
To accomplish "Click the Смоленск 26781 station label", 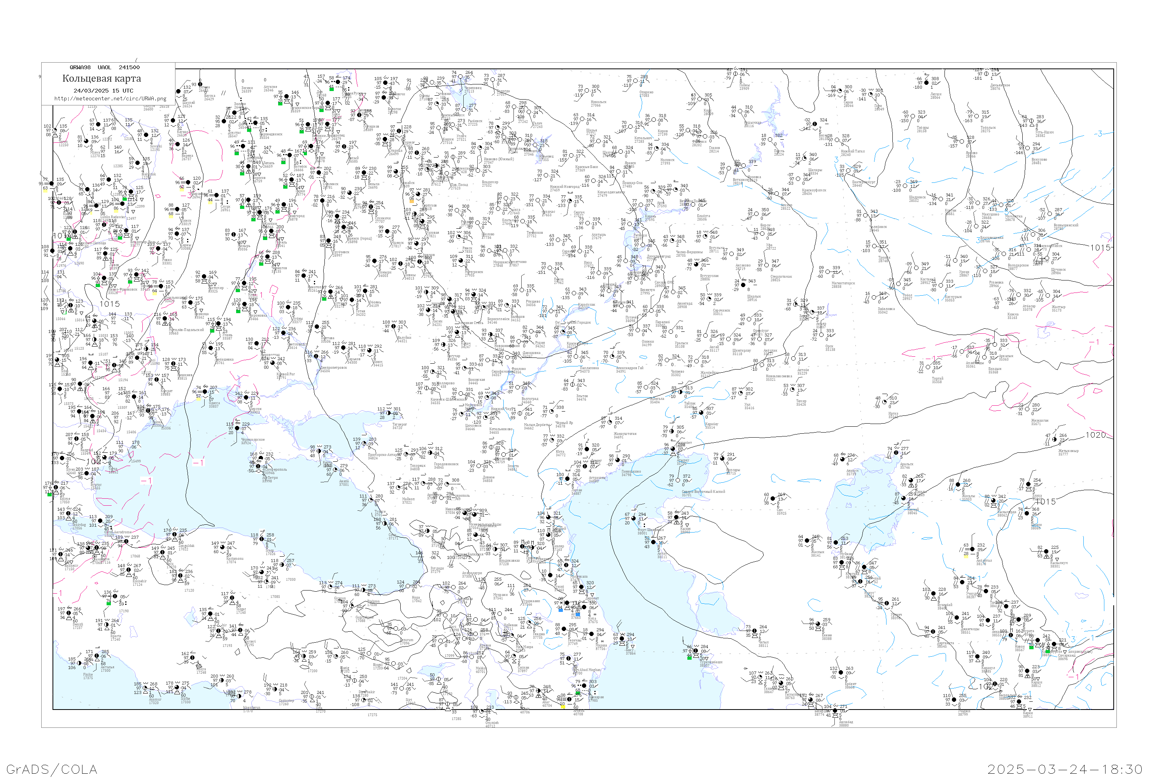I will (331, 186).
